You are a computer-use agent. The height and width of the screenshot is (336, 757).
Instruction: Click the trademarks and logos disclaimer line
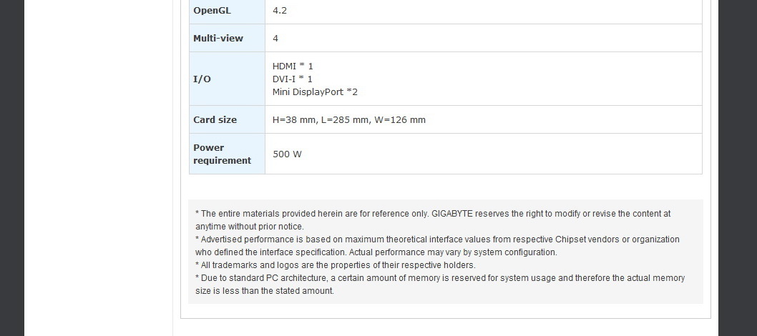pyautogui.click(x=335, y=265)
